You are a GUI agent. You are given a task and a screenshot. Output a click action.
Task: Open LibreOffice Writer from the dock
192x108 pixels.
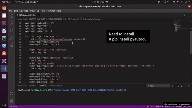pyautogui.click(x=4, y=31)
